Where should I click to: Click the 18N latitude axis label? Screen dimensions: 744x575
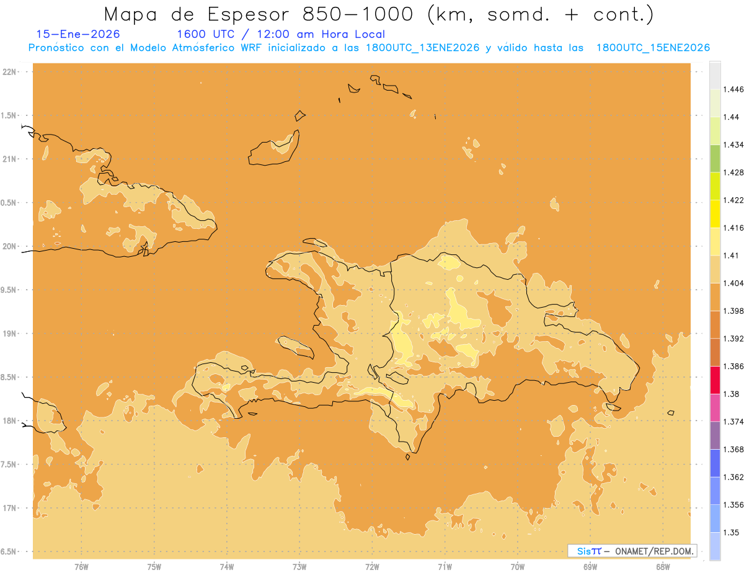[9, 421]
